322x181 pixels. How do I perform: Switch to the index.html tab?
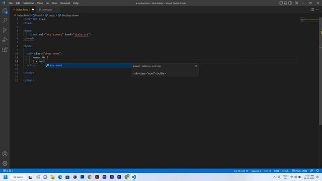23,10
